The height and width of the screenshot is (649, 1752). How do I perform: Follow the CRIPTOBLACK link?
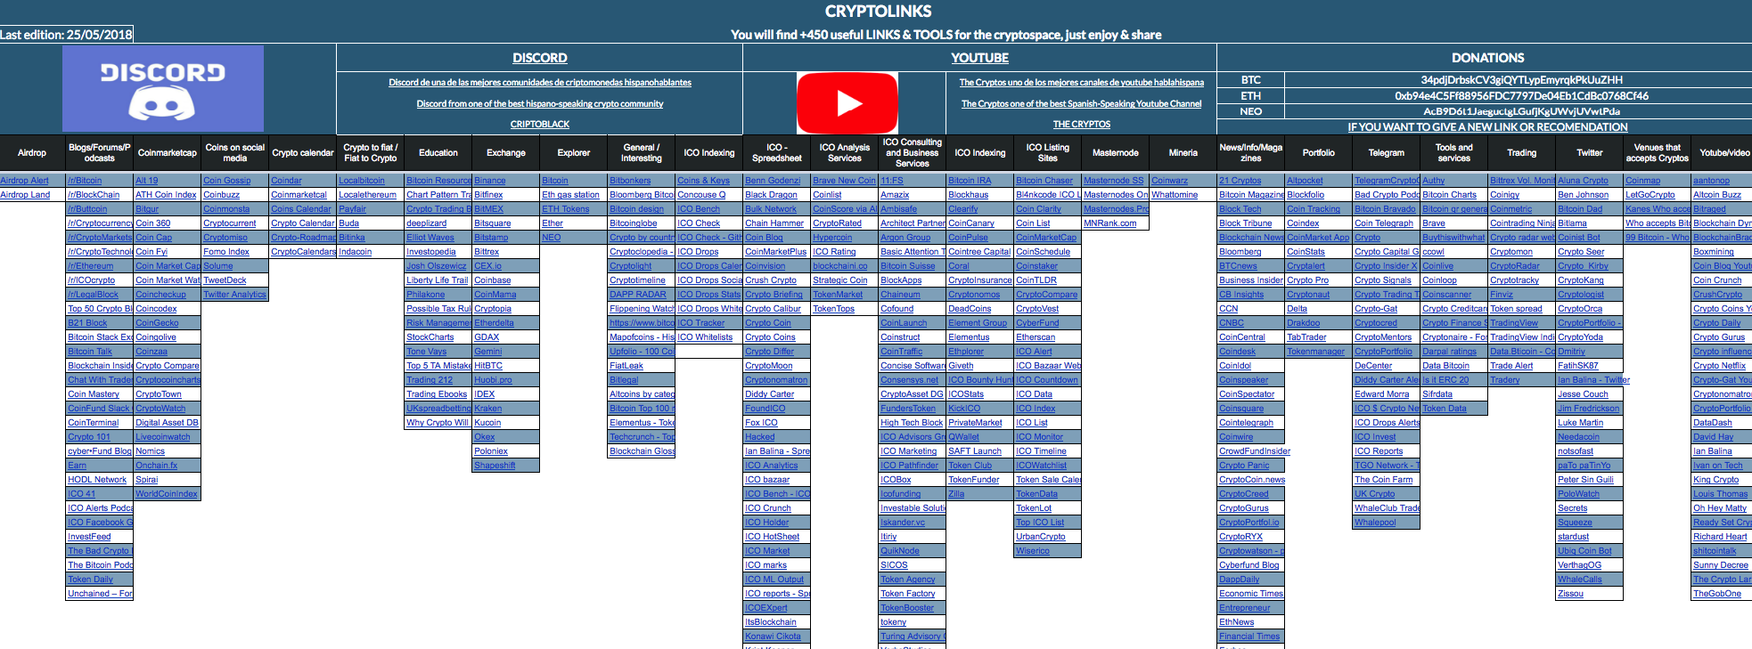tap(540, 125)
